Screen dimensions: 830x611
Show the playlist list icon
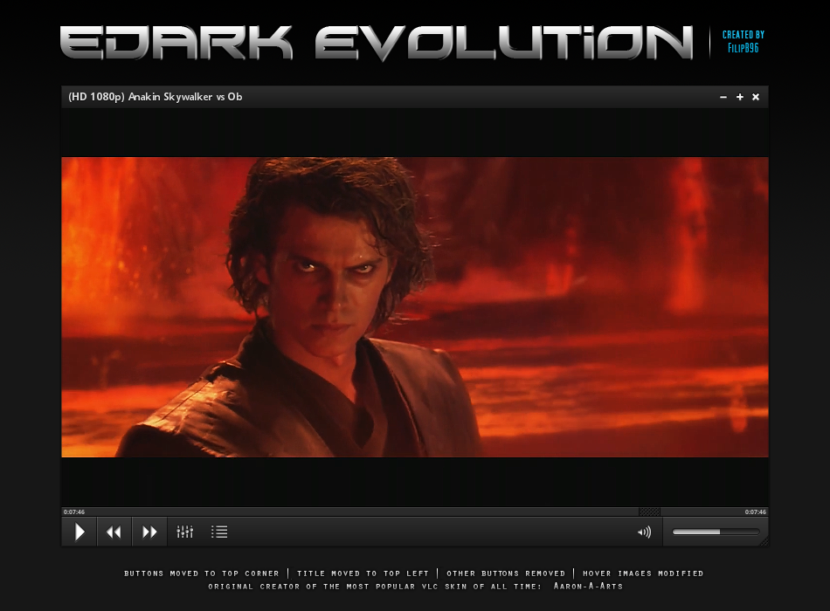(219, 532)
